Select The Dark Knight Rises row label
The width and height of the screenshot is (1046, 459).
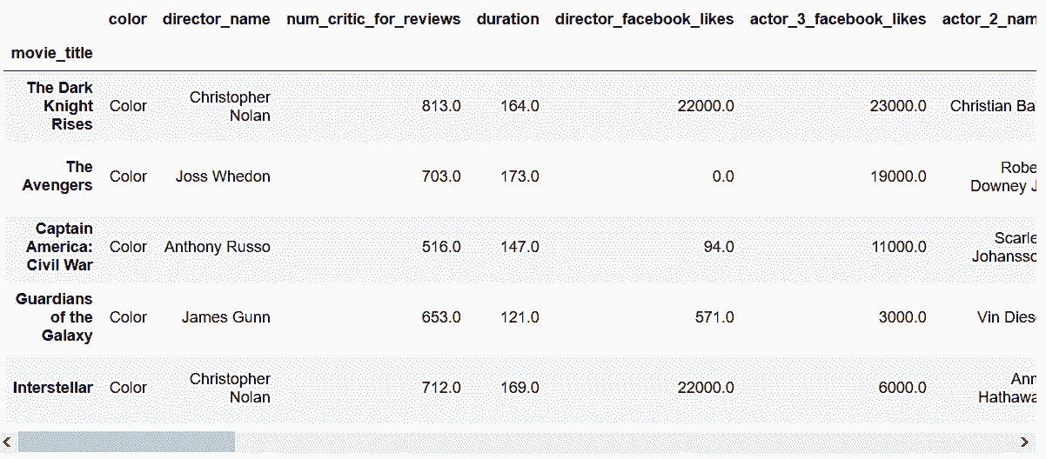click(x=59, y=106)
